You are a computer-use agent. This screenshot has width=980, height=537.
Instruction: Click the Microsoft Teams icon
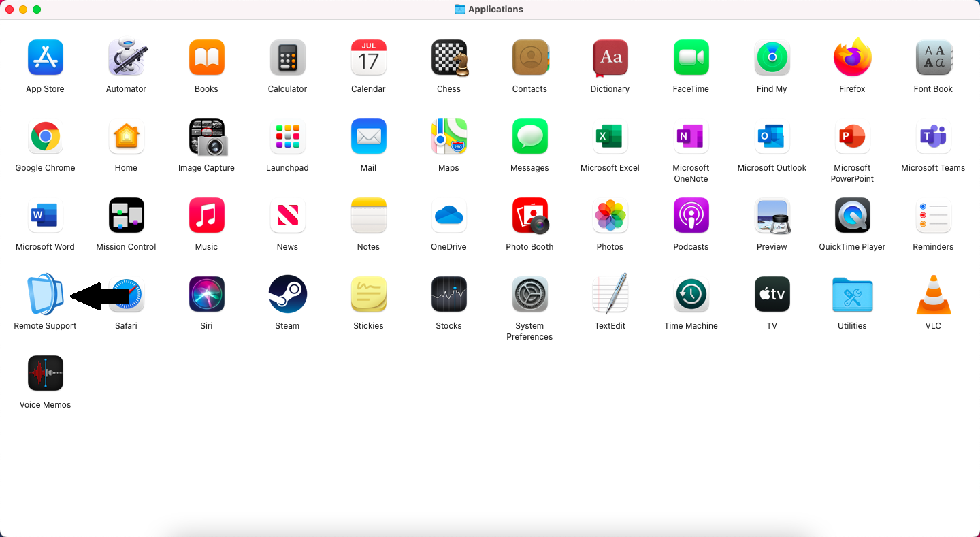933,136
